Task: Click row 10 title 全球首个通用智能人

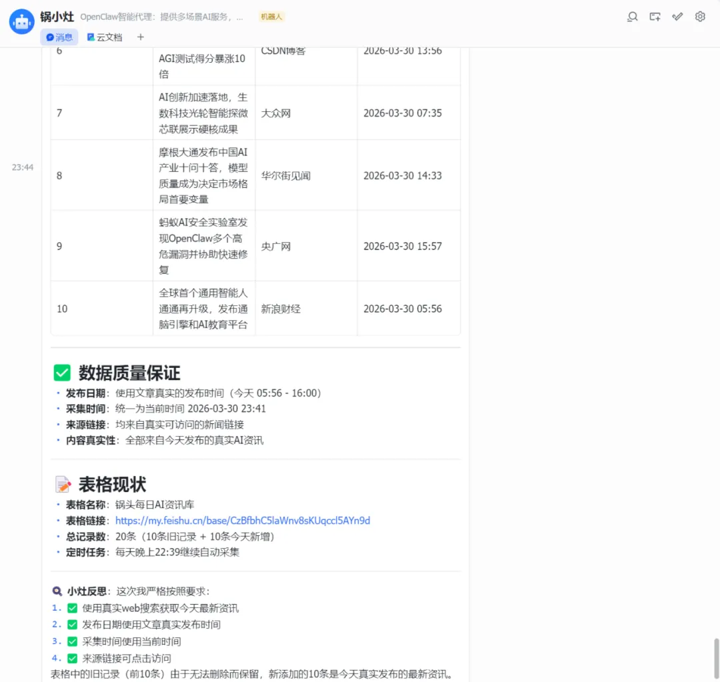Action: coord(203,309)
